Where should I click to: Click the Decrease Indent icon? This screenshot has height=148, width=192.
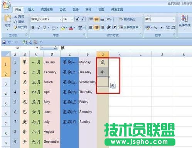pyautogui.click(x=109, y=27)
